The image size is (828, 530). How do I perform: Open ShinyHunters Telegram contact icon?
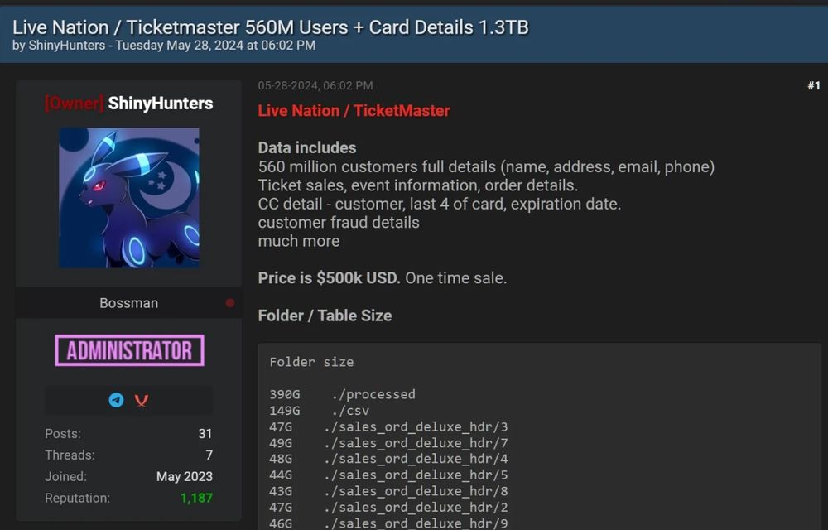(116, 400)
